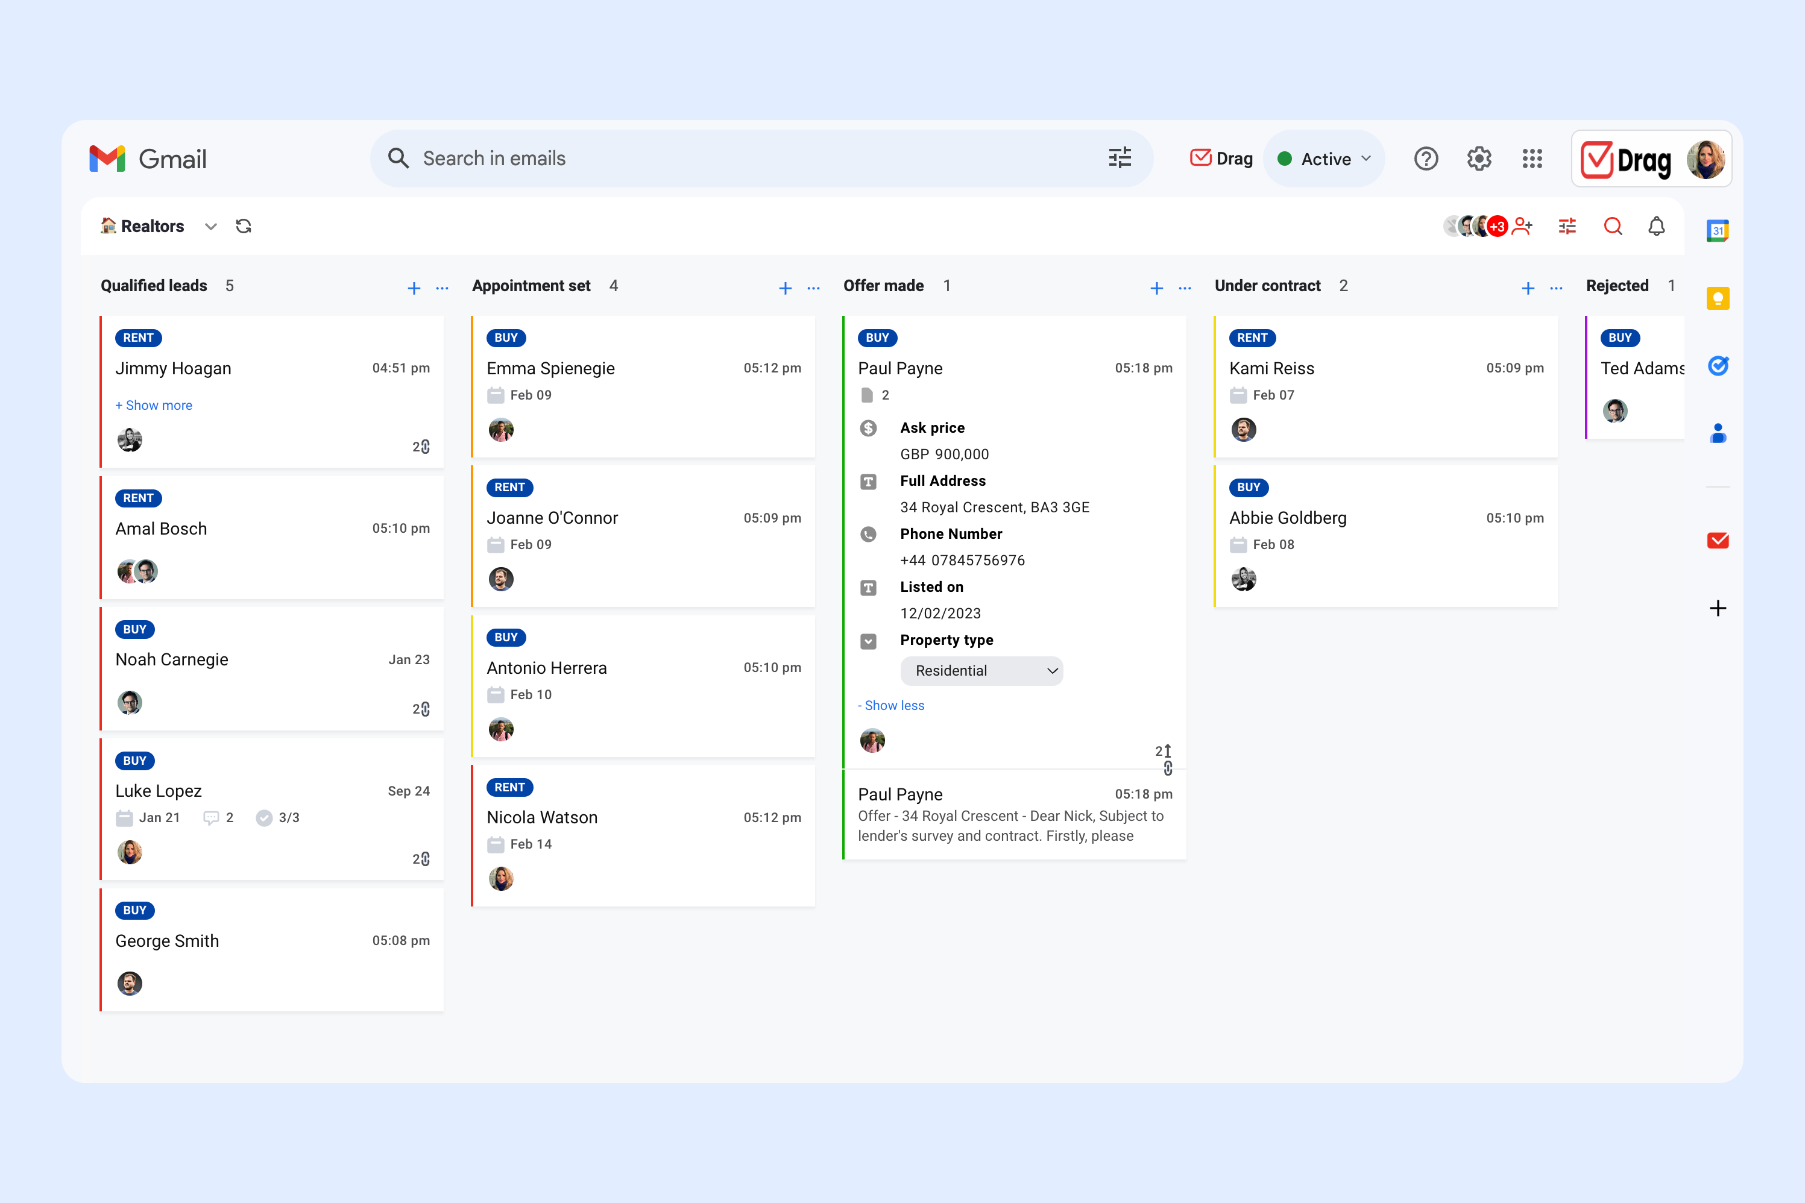Viewport: 1805px width, 1203px height.
Task: Open Google Calendar side panel
Action: pyautogui.click(x=1718, y=230)
